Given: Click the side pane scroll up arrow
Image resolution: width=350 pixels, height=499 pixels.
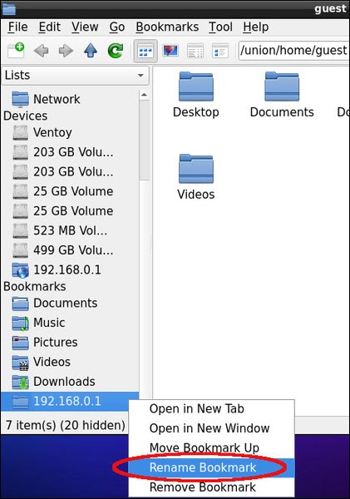Looking at the screenshot, I should [144, 95].
